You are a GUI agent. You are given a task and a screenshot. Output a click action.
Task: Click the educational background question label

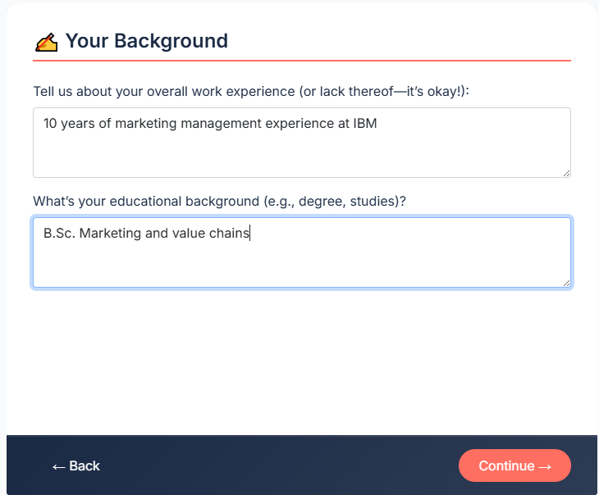(x=219, y=201)
